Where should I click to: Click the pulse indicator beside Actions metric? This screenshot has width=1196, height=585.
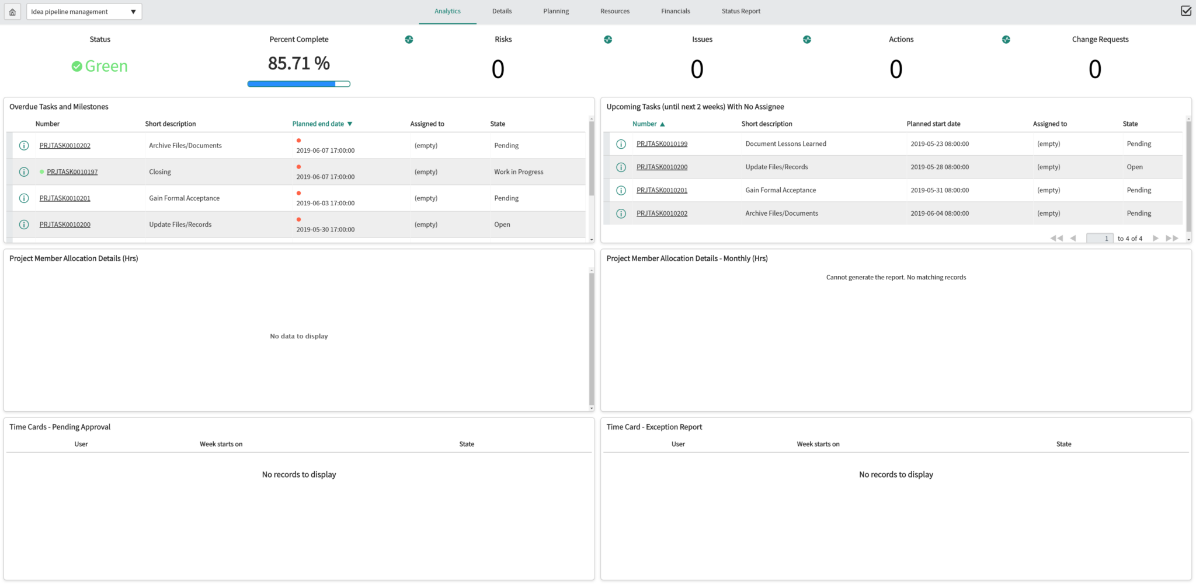click(x=1006, y=39)
